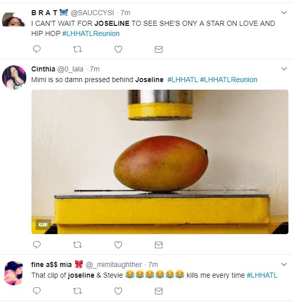Retweet the BRAT tweet about Joseline
Screen dimensions: 293x302
tap(78, 50)
